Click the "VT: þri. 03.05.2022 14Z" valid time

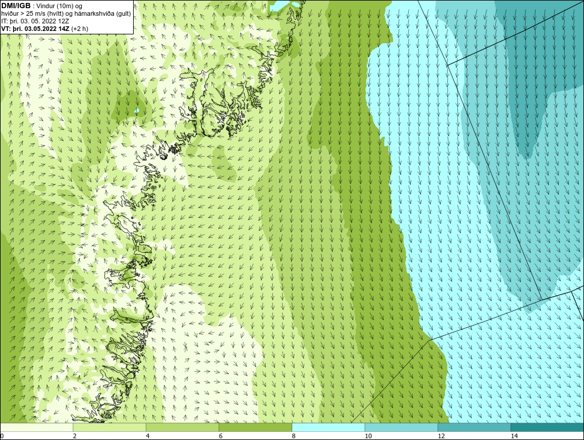35,29
